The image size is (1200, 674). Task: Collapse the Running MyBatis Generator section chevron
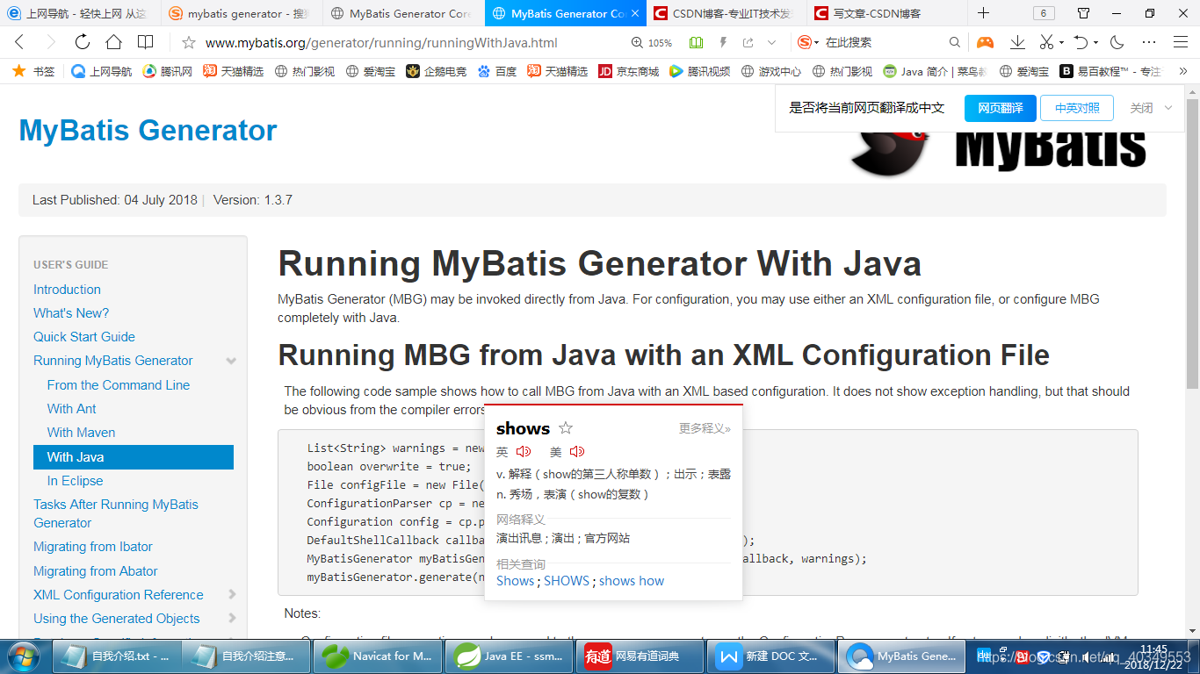point(231,361)
